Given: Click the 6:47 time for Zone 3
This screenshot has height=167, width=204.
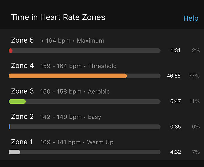Looking at the screenshot, I should pyautogui.click(x=175, y=101).
